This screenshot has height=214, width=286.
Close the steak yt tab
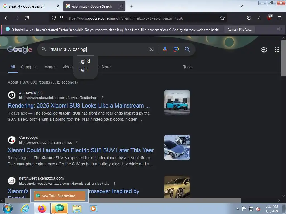point(58,6)
